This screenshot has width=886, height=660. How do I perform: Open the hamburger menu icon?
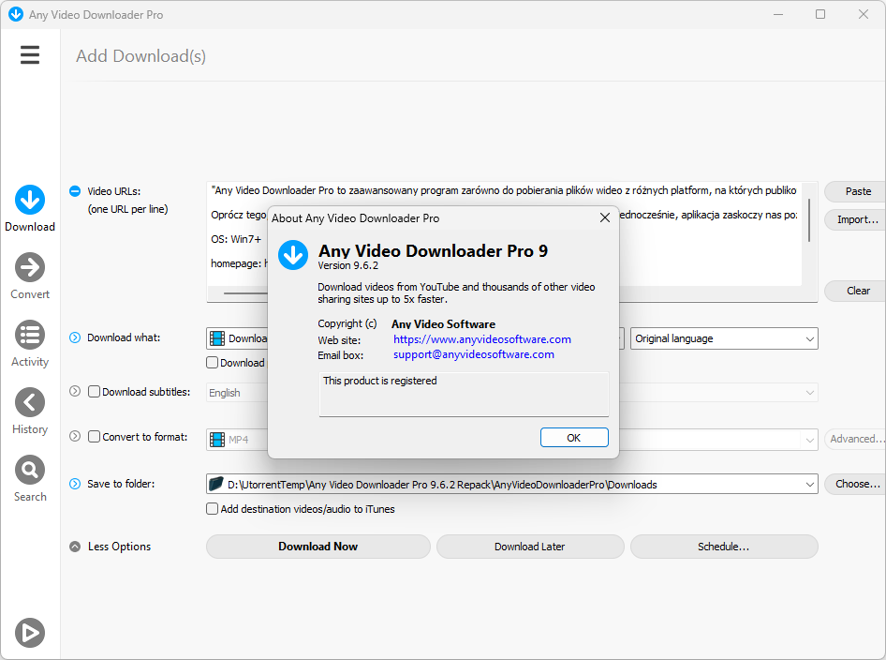[30, 55]
